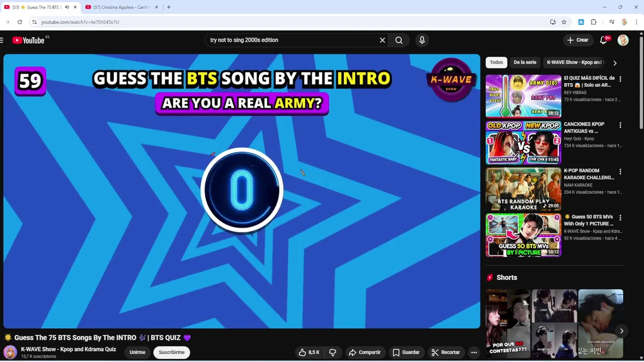Open the POR QUE NO CONTESTAS short

pyautogui.click(x=508, y=323)
